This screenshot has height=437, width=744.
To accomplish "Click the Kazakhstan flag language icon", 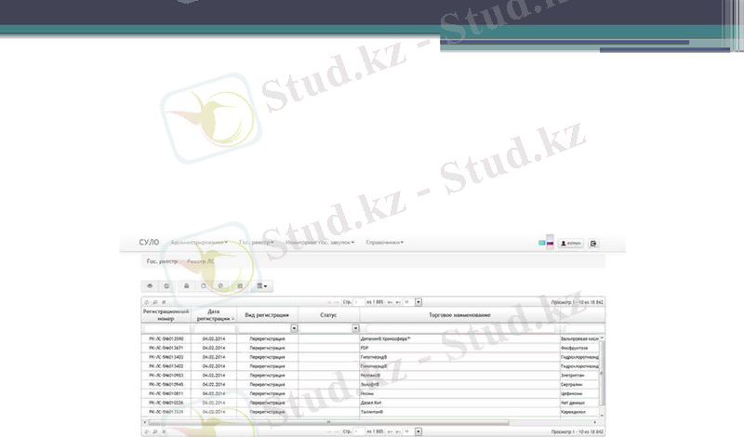I will point(542,244).
